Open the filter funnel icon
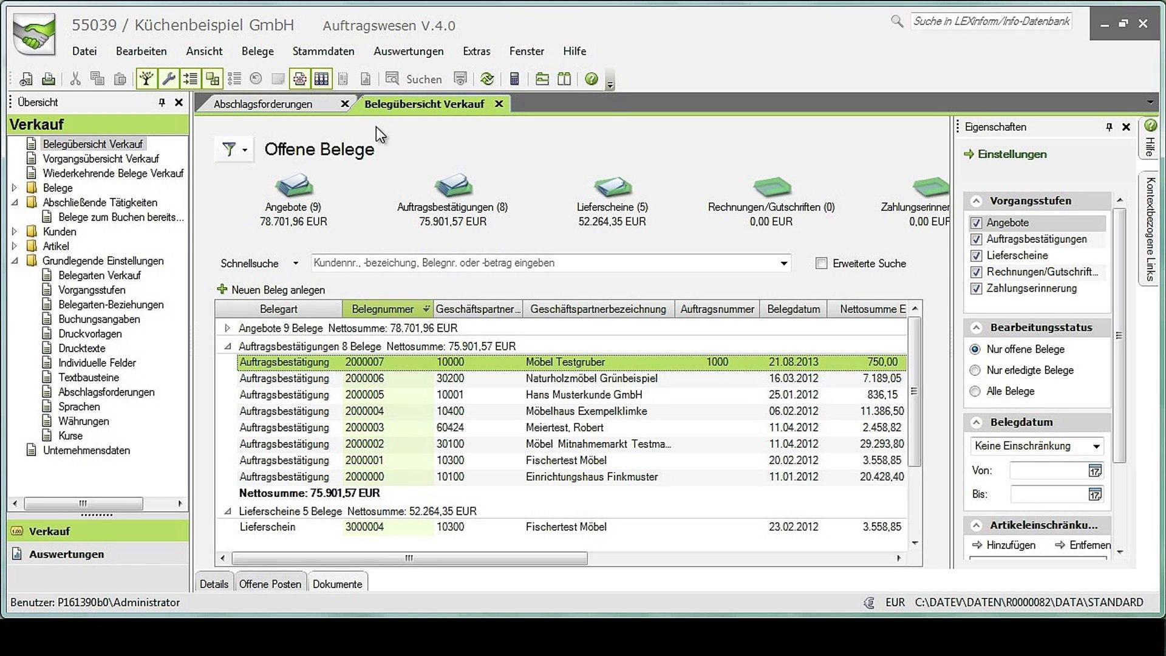This screenshot has height=656, width=1166. coord(229,149)
